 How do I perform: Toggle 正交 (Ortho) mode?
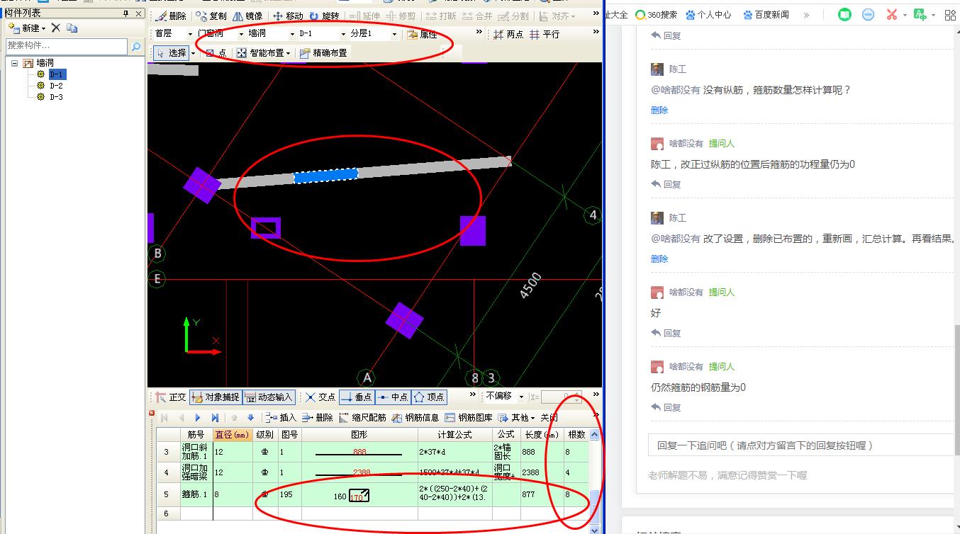tap(171, 397)
